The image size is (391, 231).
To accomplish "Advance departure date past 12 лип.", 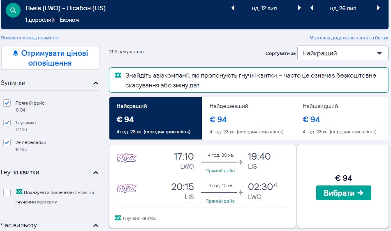I will tap(299, 8).
